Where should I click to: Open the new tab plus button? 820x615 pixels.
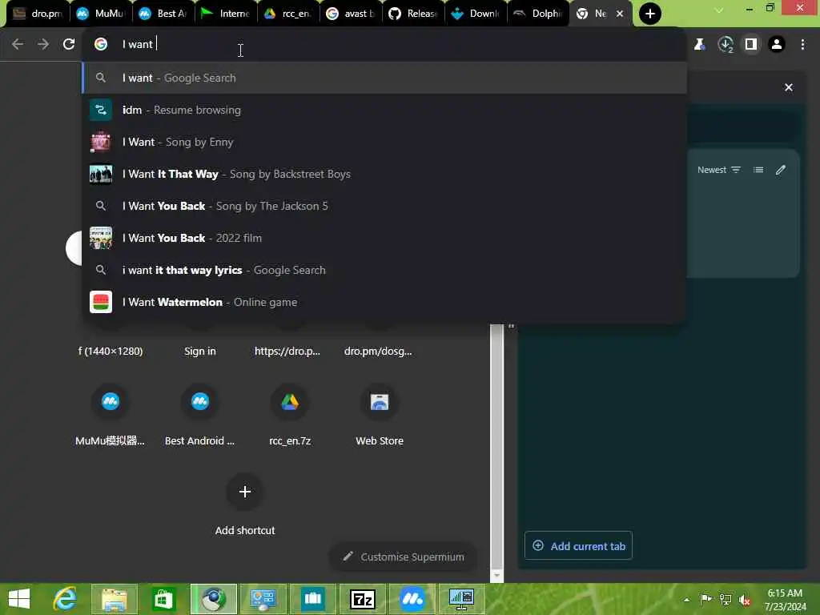click(x=649, y=14)
